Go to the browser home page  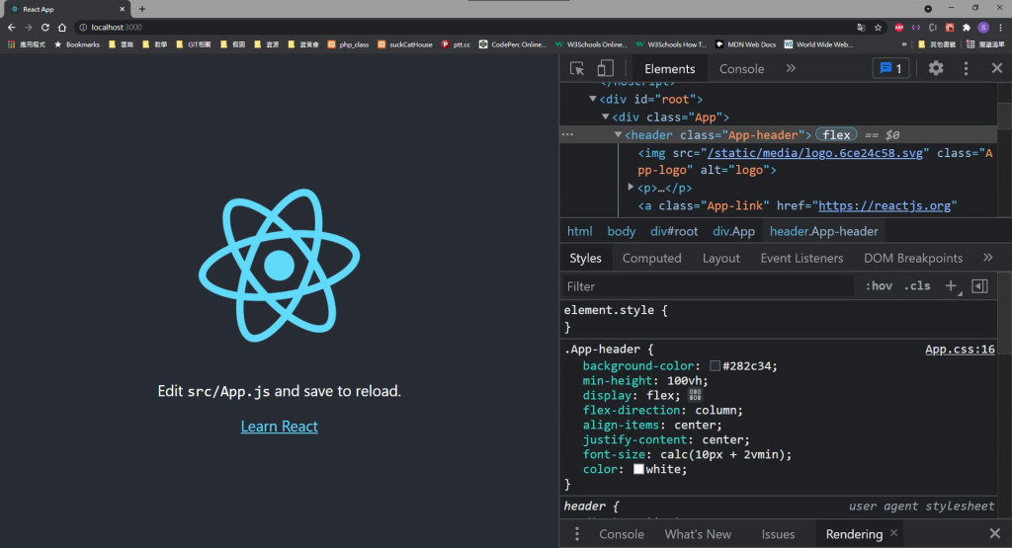tap(62, 27)
